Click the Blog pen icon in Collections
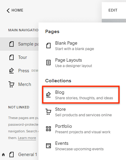Image resolution: width=126 pixels, height=160 pixels. click(x=48, y=95)
